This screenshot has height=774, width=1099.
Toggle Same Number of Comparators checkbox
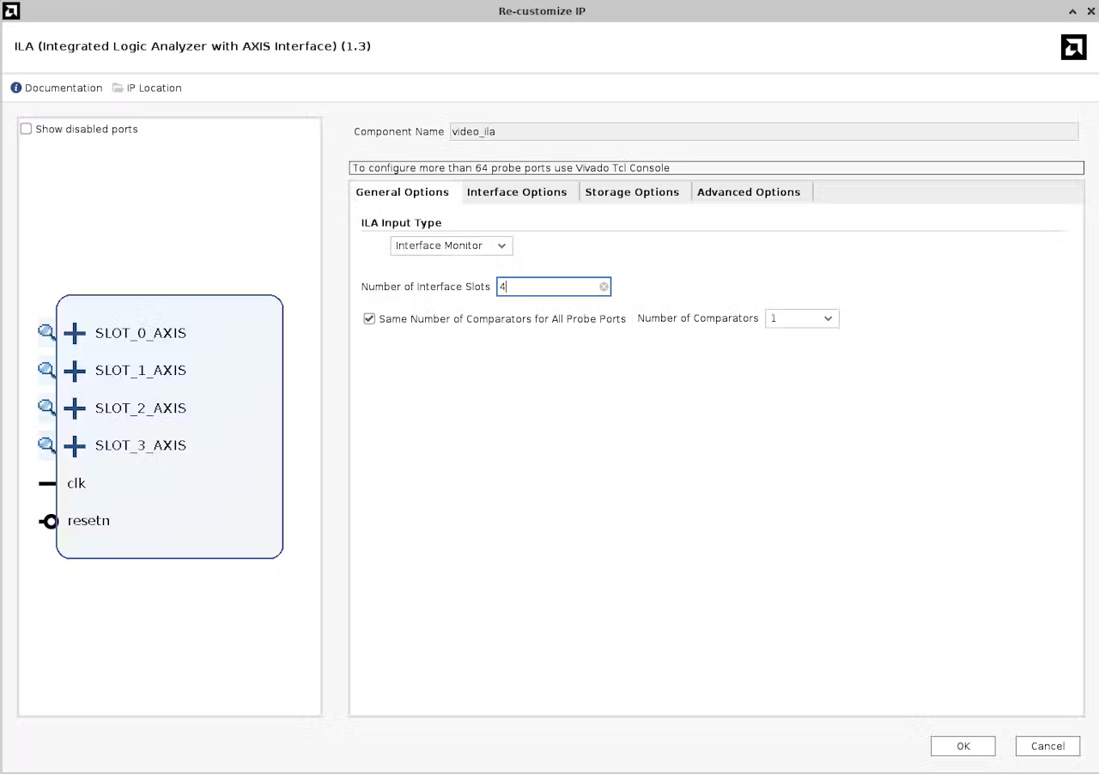(x=369, y=318)
